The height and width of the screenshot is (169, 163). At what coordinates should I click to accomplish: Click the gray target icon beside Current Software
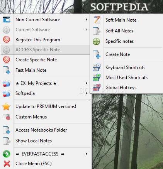[7, 30]
